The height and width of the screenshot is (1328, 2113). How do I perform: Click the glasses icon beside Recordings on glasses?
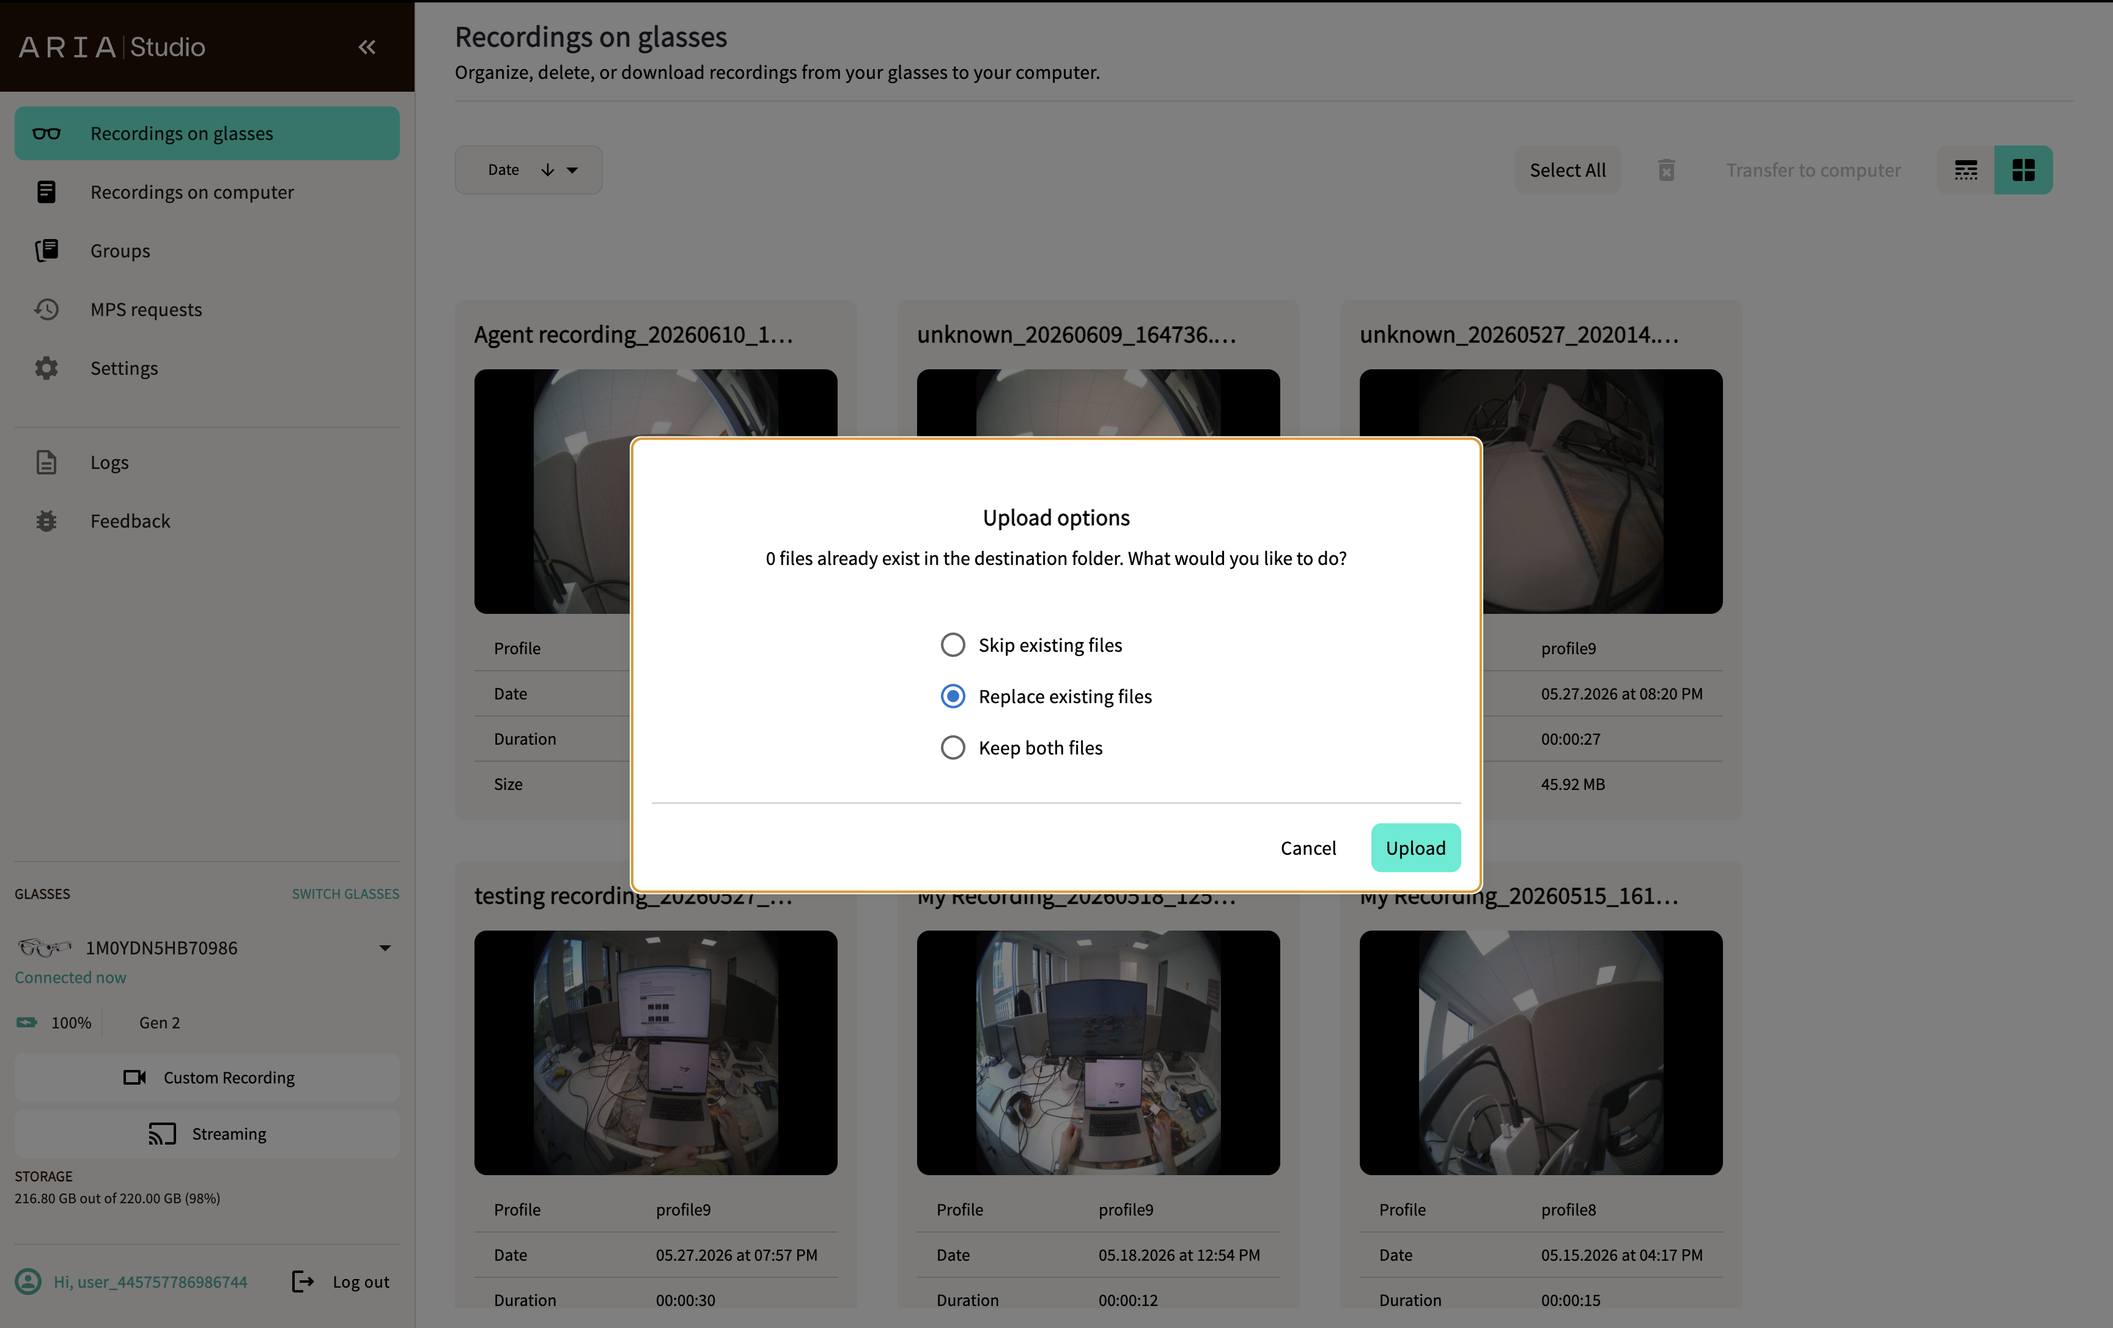tap(46, 133)
